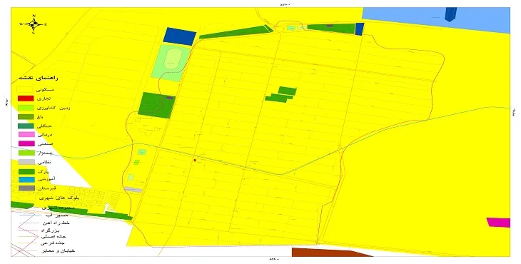521x264 pixels.
Task: Click the legend label زمین کشاورزی
Action: click(53, 108)
